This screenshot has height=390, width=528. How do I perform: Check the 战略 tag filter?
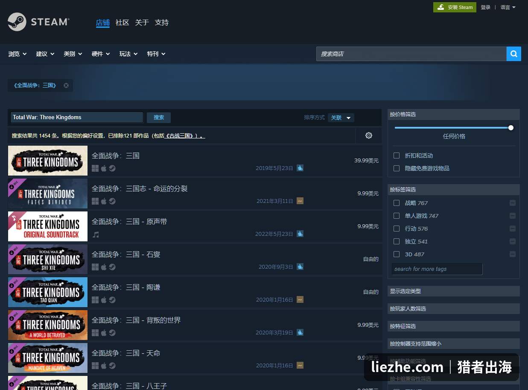pyautogui.click(x=397, y=203)
